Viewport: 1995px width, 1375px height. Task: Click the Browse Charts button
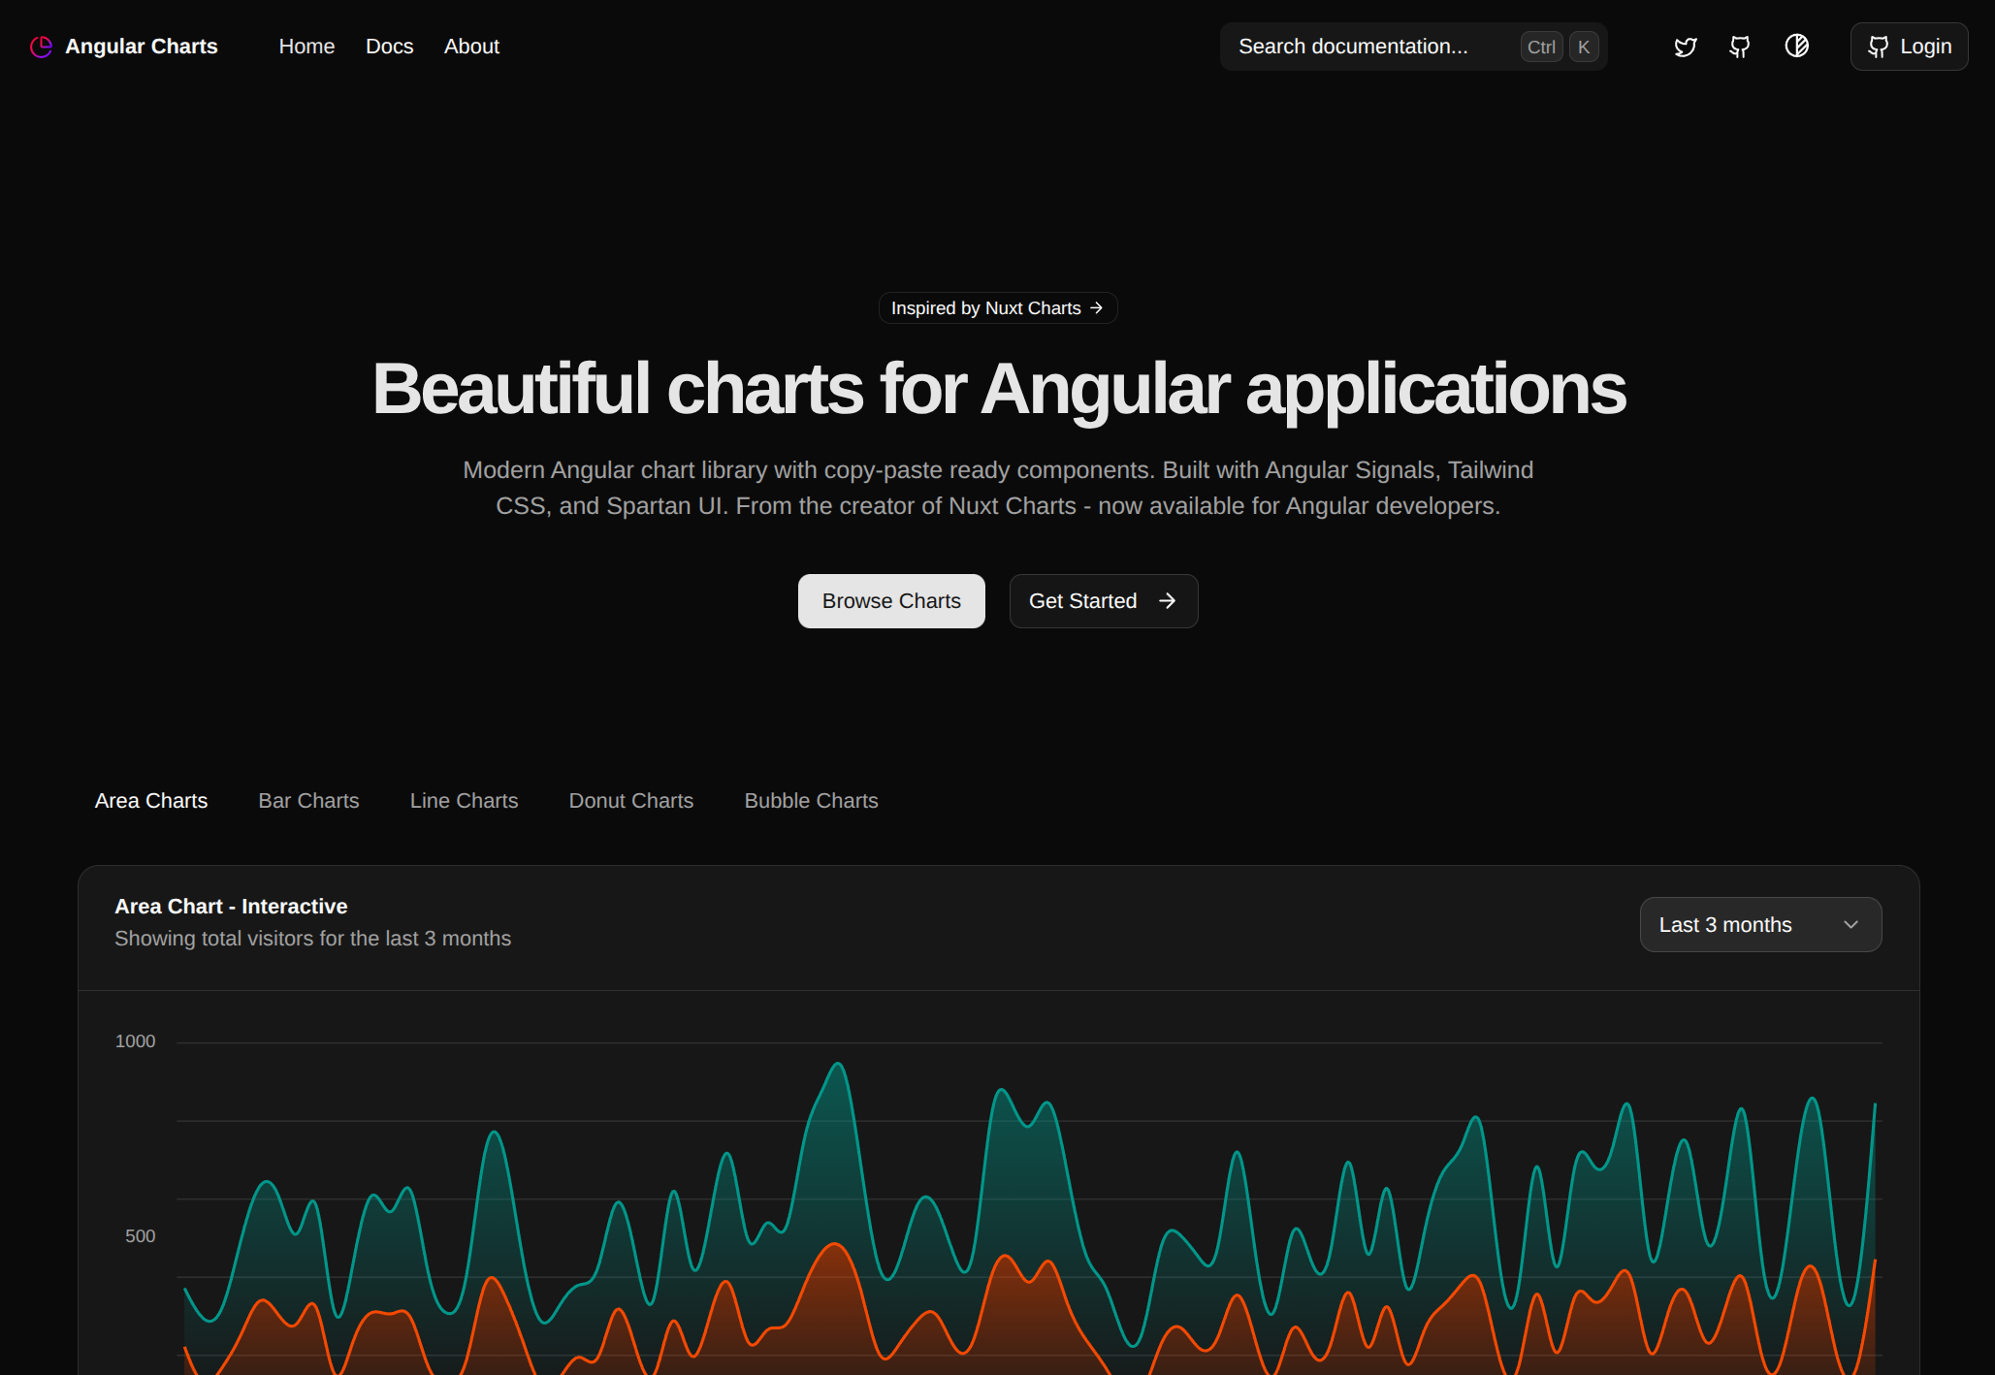point(890,600)
